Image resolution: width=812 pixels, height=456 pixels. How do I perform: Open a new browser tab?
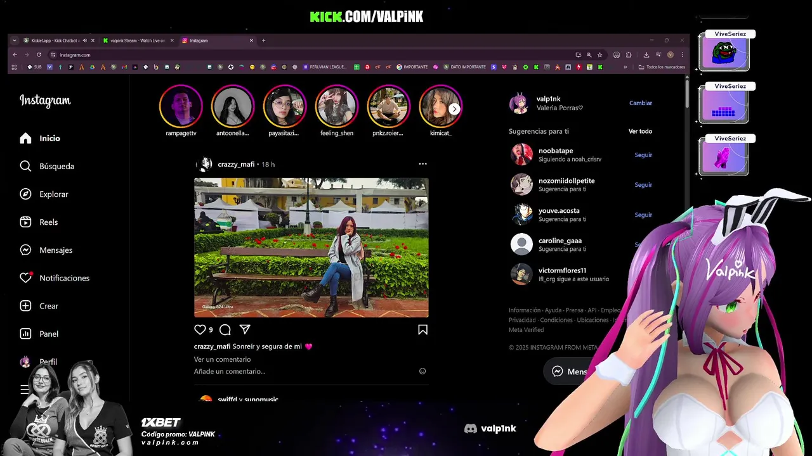[264, 41]
